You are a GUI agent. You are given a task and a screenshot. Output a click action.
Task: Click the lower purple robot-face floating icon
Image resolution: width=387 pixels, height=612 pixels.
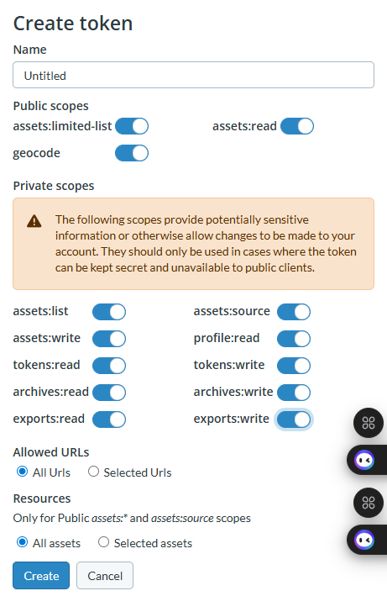coord(364,541)
